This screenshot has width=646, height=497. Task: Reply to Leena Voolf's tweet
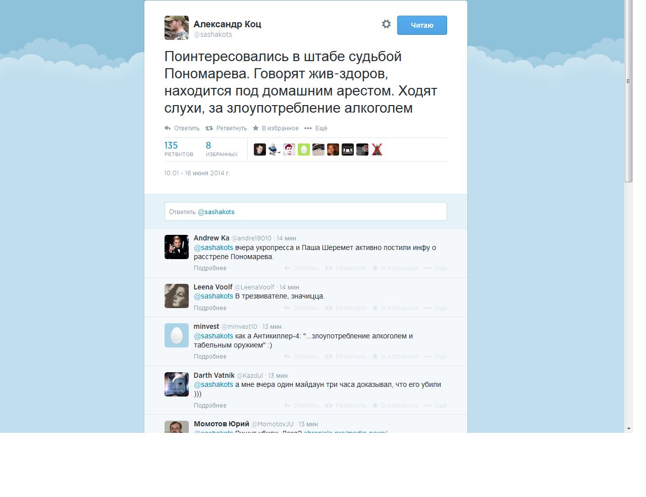tap(302, 308)
